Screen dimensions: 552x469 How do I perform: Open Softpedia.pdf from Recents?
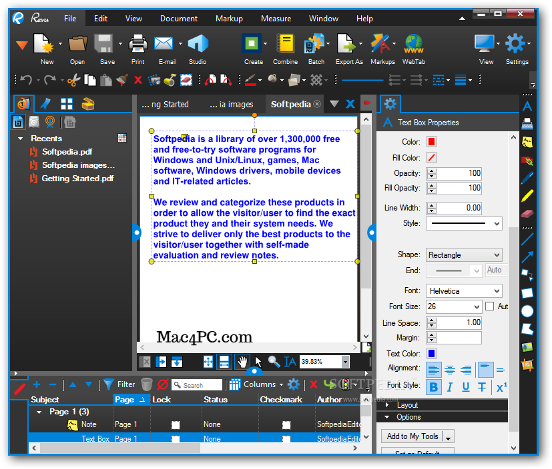pos(67,152)
